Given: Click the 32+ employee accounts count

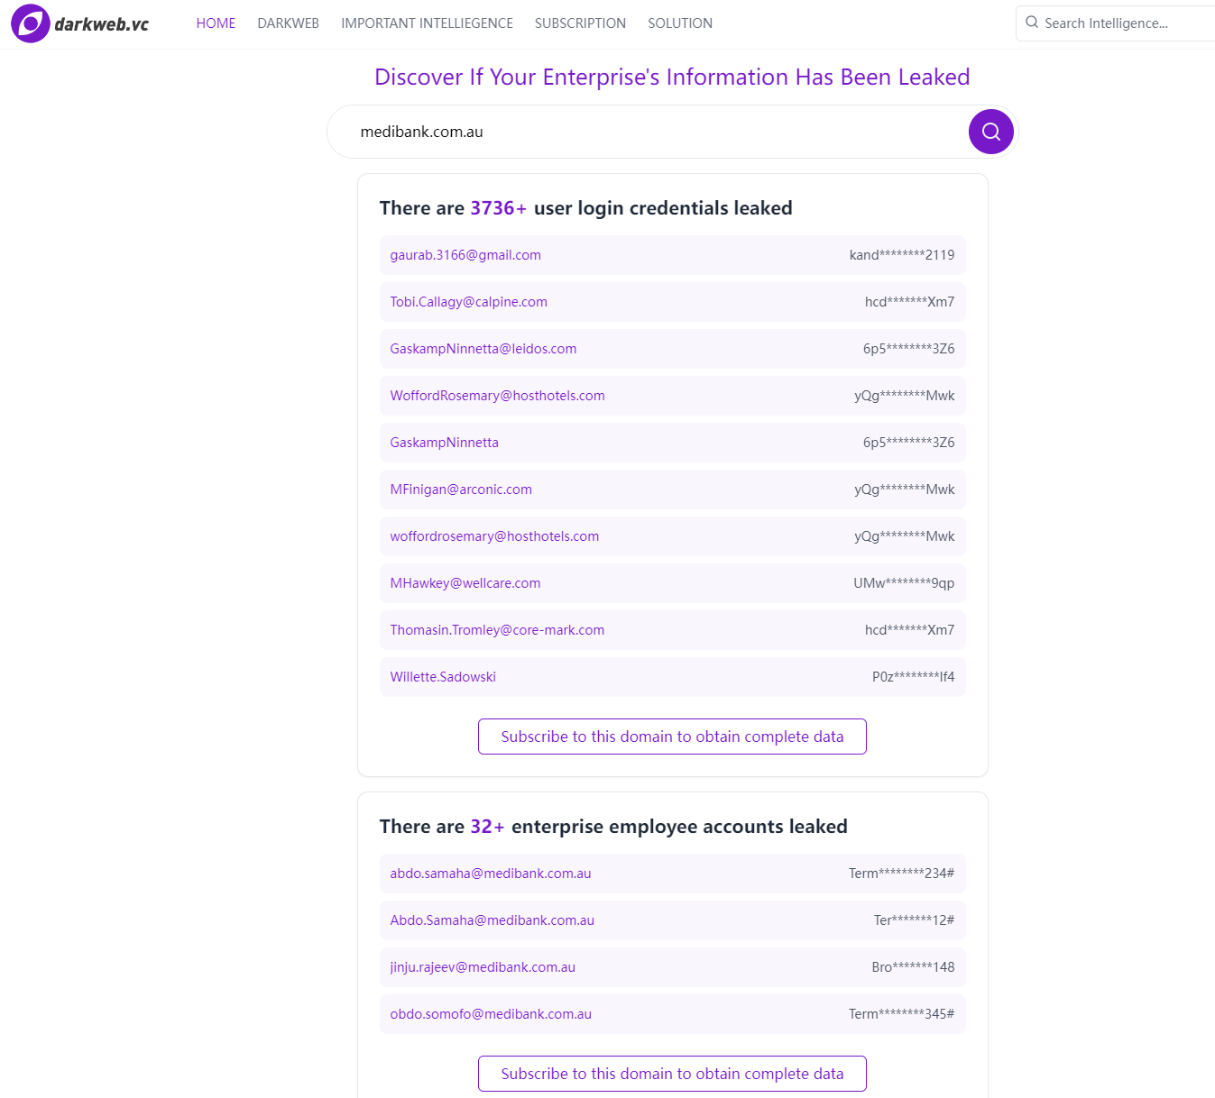Looking at the screenshot, I should tap(487, 827).
